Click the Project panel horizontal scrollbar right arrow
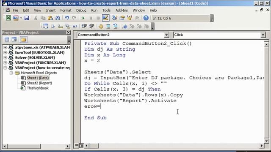271x152 pixels. click(67, 147)
